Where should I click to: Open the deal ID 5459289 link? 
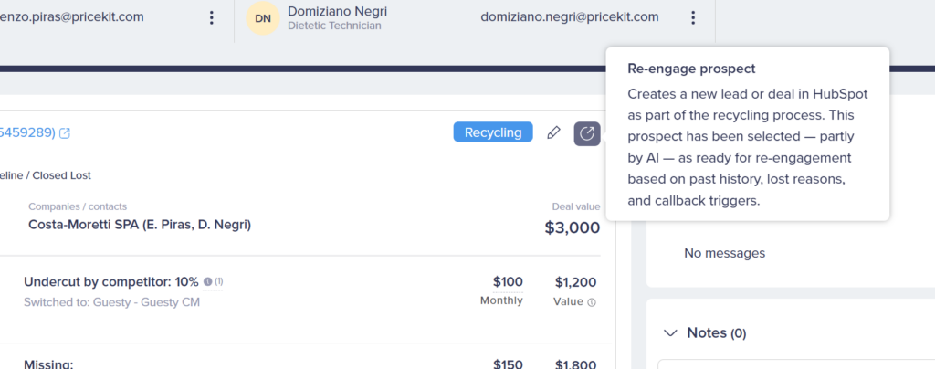[x=26, y=133]
